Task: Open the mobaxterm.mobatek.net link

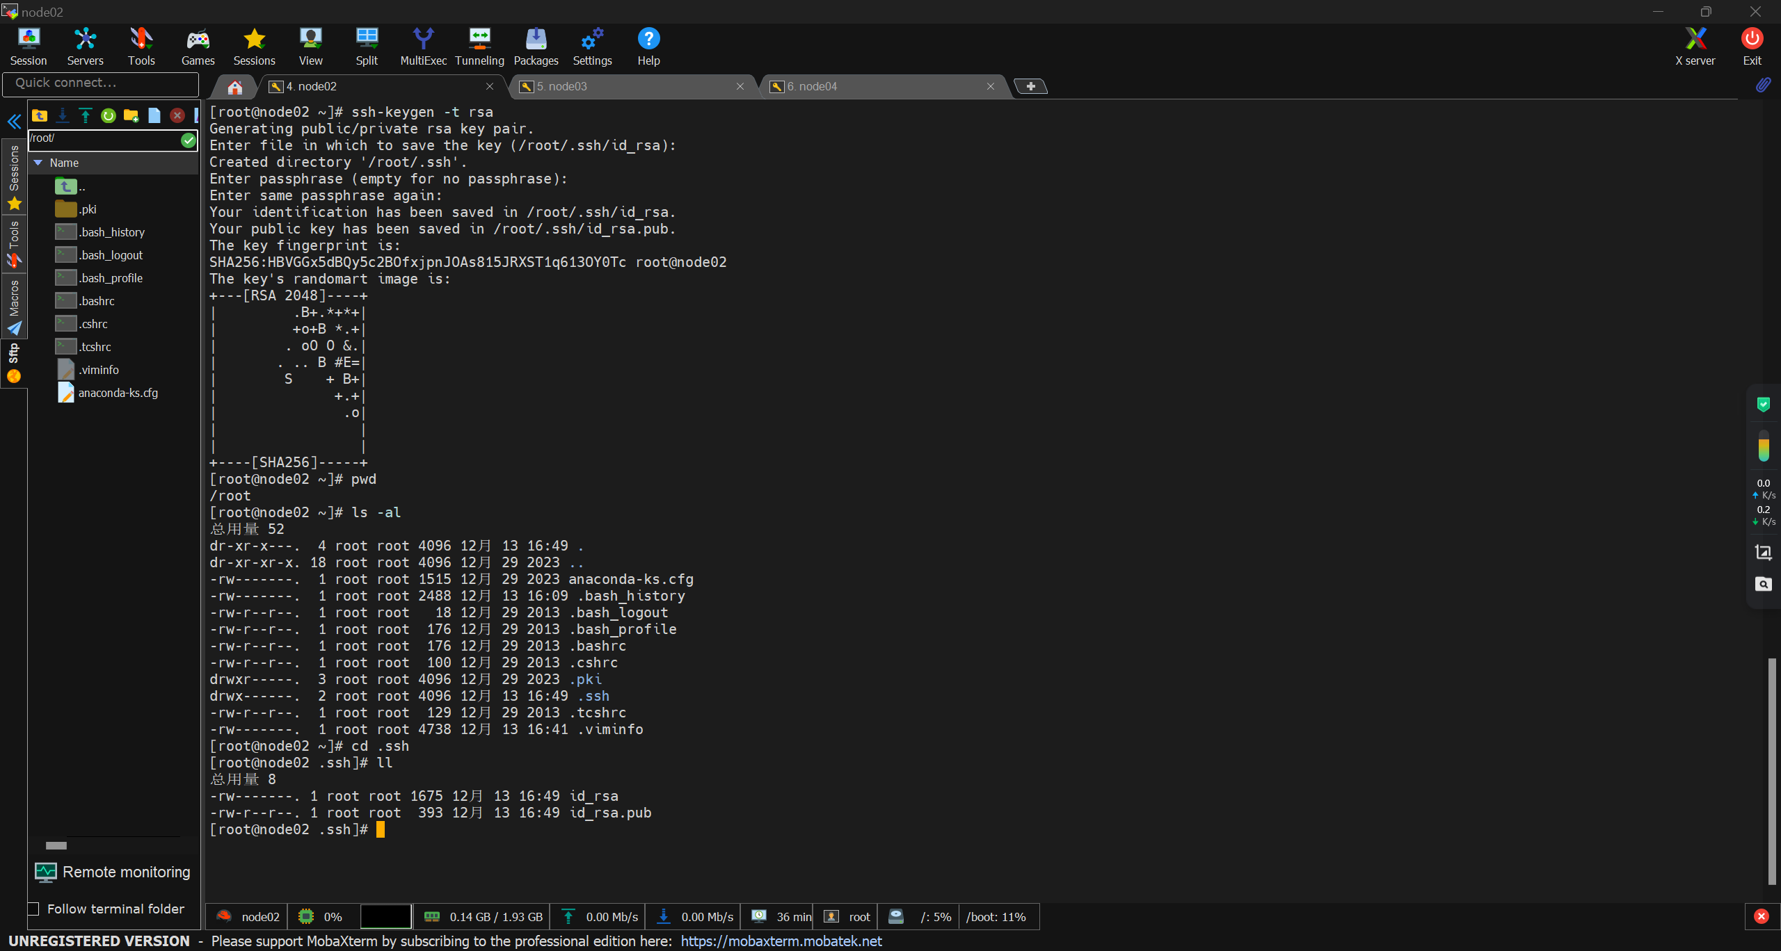Action: [781, 941]
